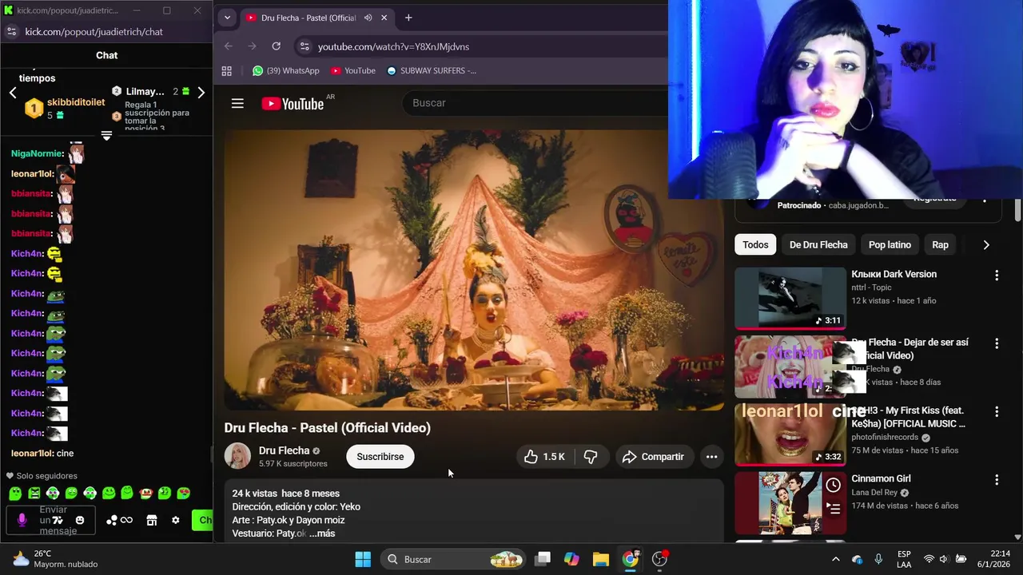Open Task View on the taskbar
Viewport: 1023px width, 575px height.
[x=543, y=559]
